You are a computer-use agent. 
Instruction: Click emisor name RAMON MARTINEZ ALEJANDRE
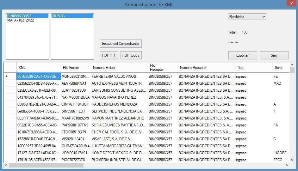pos(119,118)
